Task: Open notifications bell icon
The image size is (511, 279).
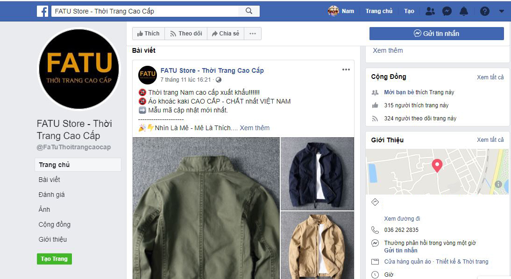Action: (x=463, y=11)
